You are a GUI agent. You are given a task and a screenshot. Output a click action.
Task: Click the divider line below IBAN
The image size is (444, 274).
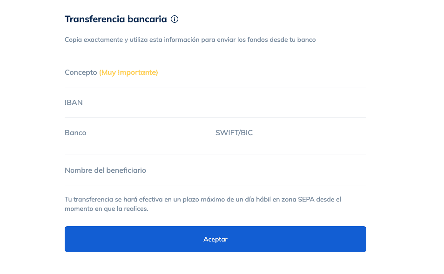[215, 117]
